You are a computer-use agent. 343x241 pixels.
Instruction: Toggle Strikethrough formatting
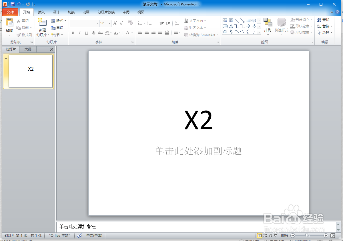100,33
